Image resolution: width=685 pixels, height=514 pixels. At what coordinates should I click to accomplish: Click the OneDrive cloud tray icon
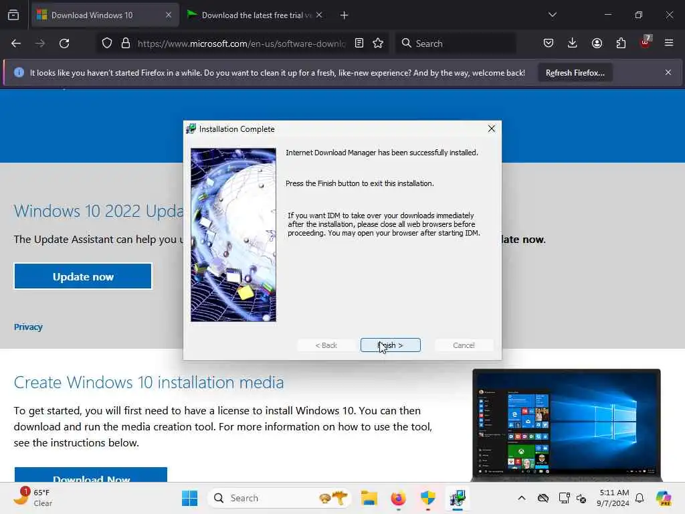pyautogui.click(x=543, y=498)
